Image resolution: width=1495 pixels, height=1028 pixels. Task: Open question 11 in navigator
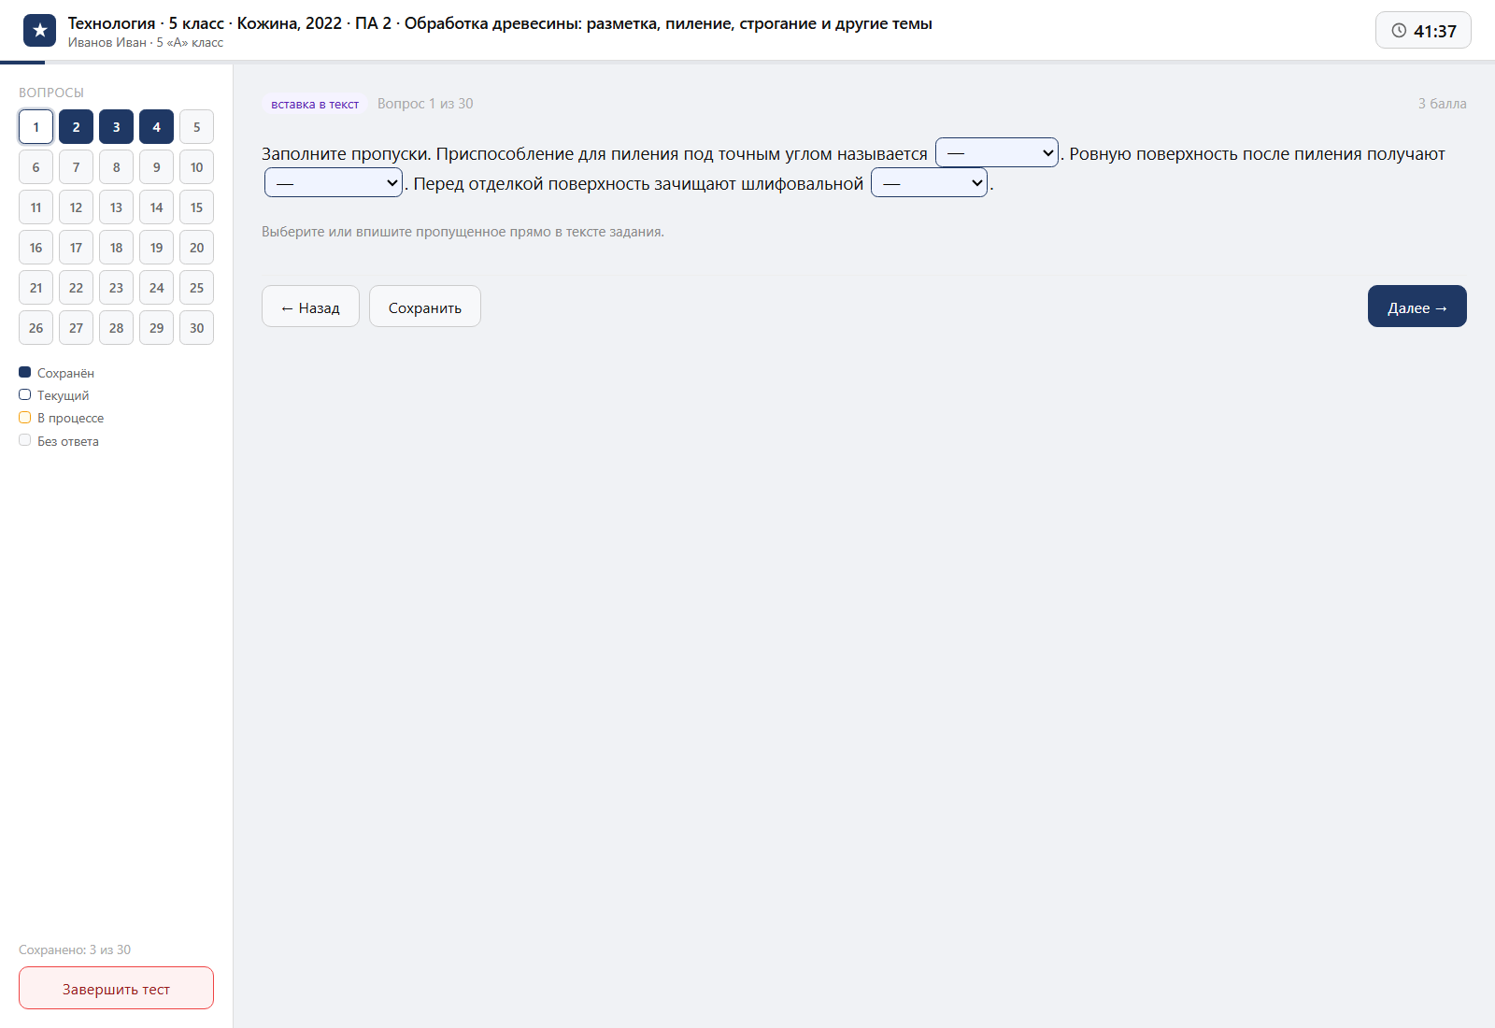click(36, 207)
